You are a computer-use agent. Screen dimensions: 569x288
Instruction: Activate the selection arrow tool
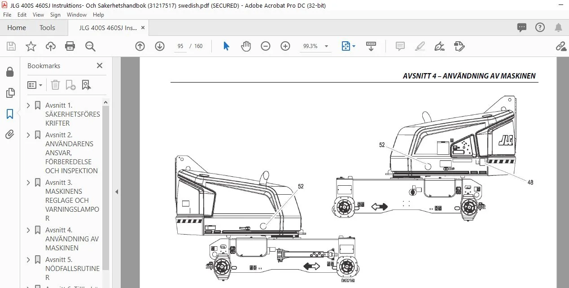(226, 46)
